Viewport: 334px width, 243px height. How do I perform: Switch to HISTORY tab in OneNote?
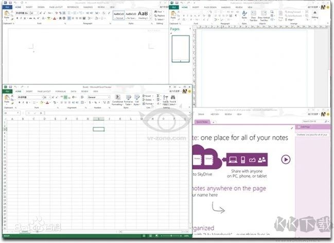pyautogui.click(x=215, y=115)
